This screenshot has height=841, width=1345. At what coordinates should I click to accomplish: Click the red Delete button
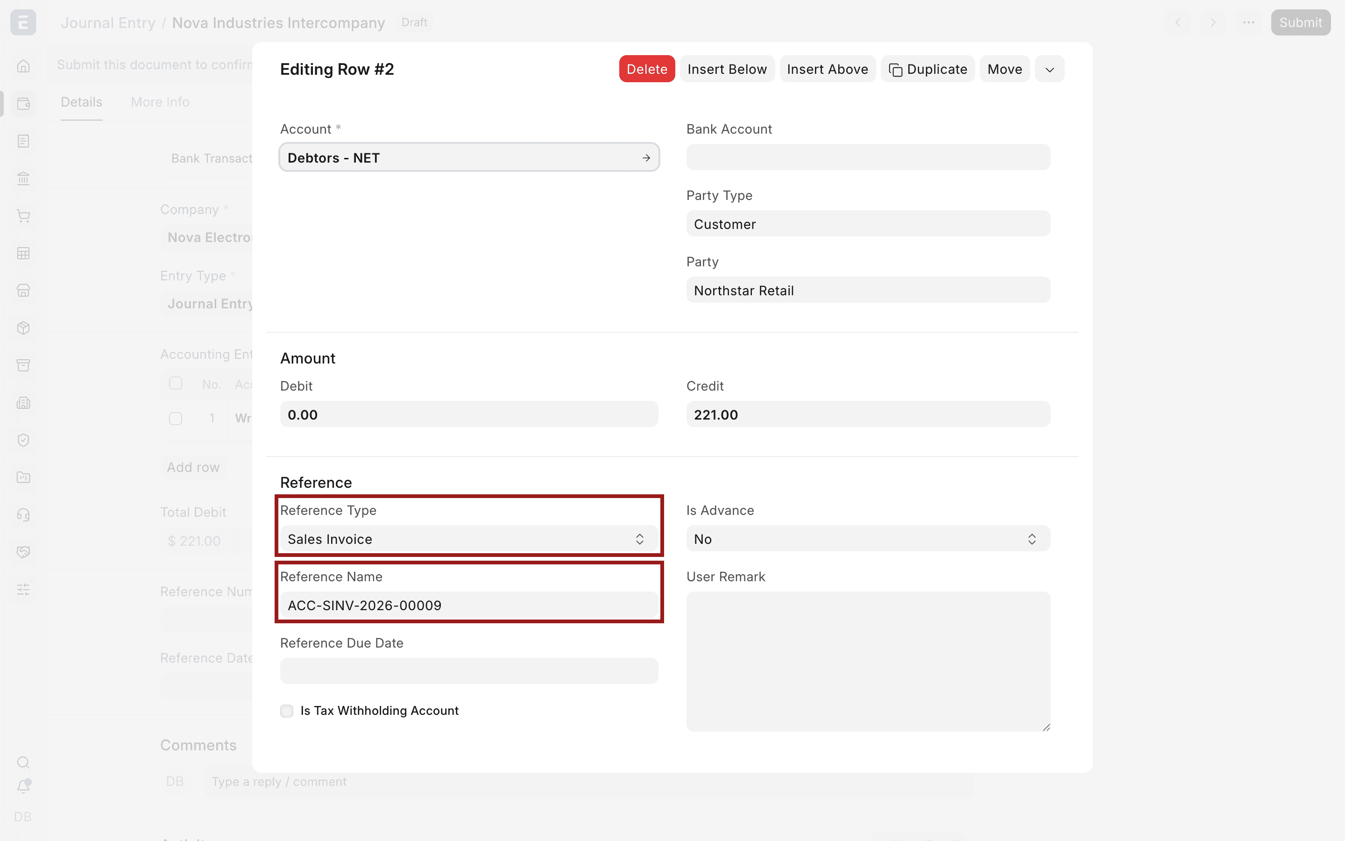[x=647, y=69]
